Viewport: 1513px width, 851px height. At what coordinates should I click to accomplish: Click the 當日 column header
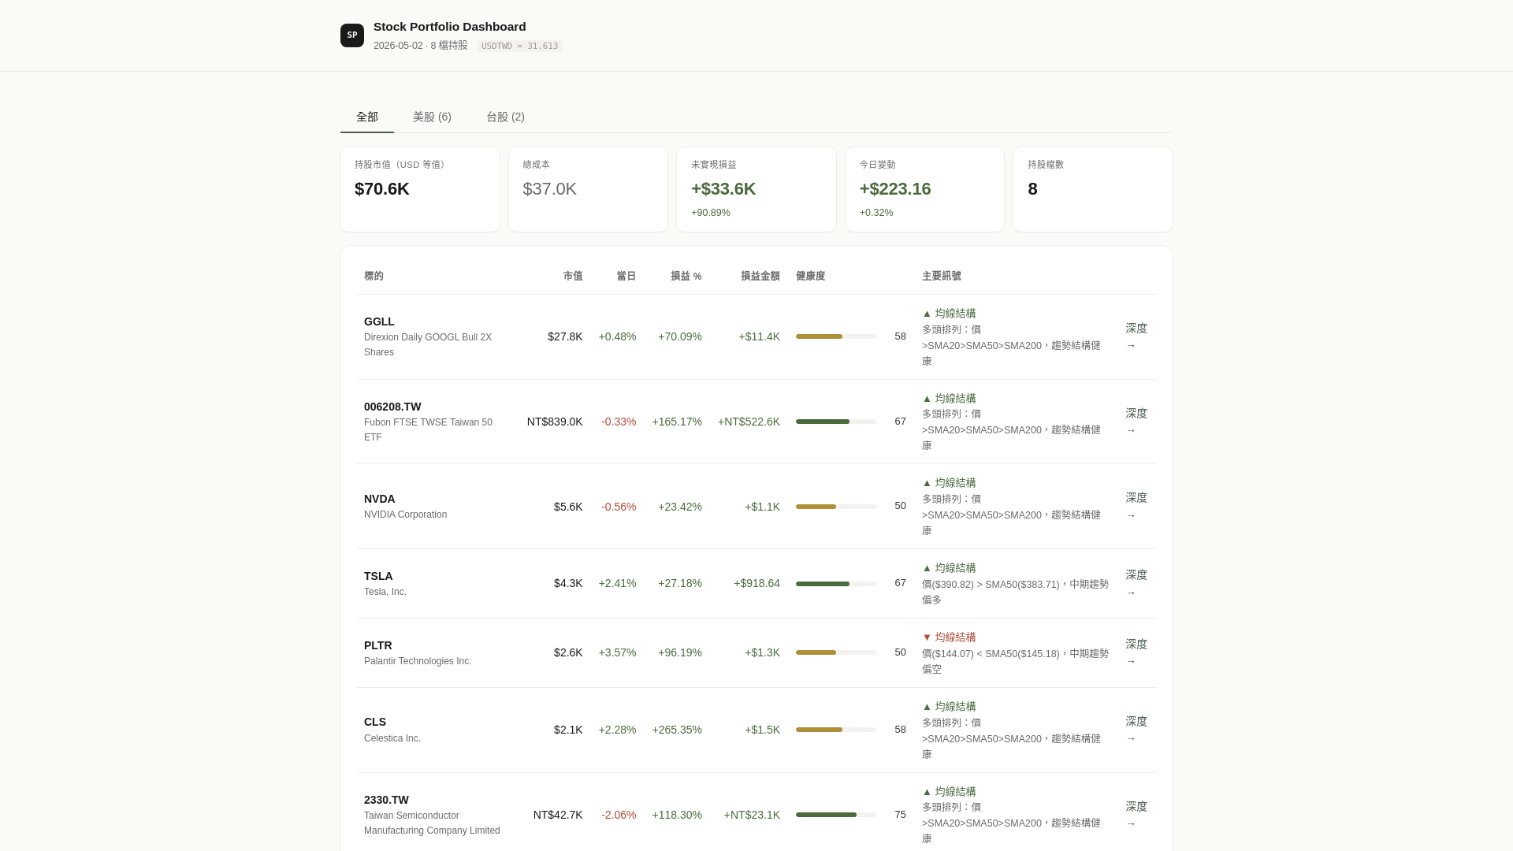626,276
